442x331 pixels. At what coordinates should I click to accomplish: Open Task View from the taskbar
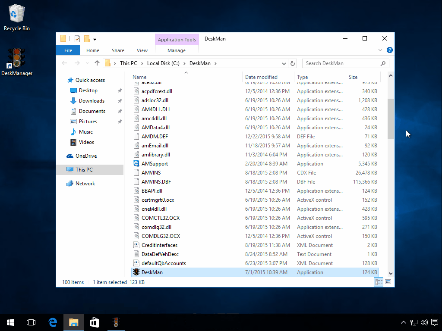[31, 322]
